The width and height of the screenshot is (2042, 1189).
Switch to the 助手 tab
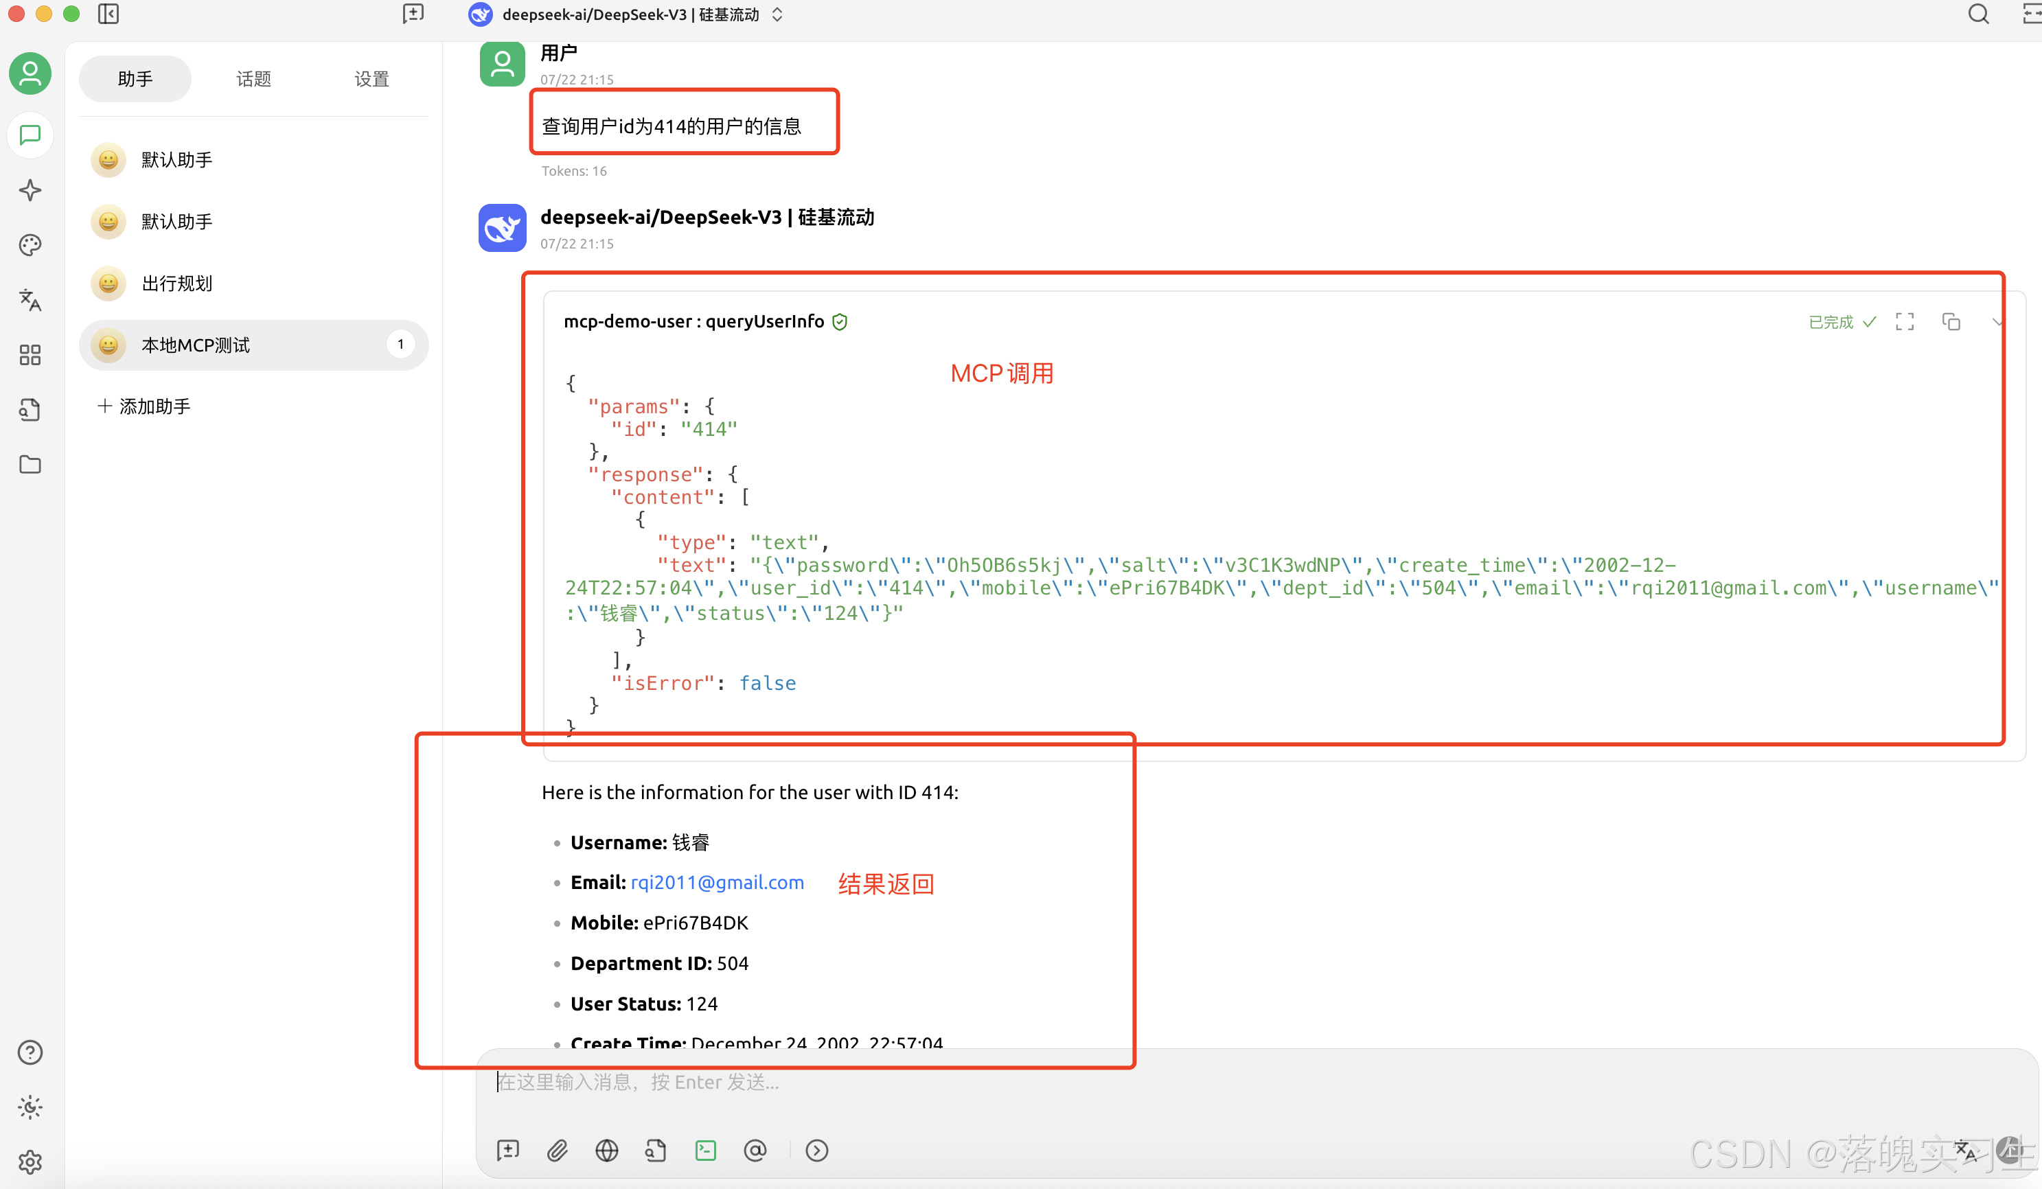pos(135,78)
